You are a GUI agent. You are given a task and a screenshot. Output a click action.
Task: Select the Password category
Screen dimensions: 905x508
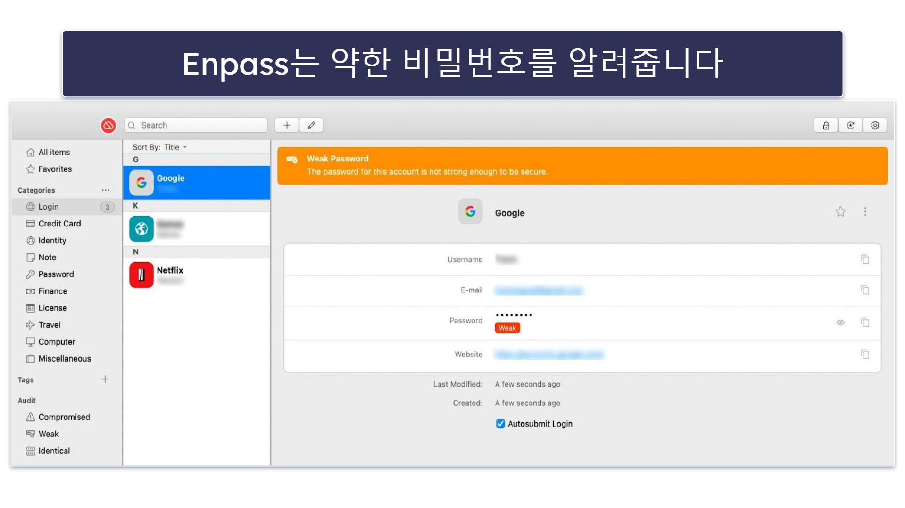(50, 274)
